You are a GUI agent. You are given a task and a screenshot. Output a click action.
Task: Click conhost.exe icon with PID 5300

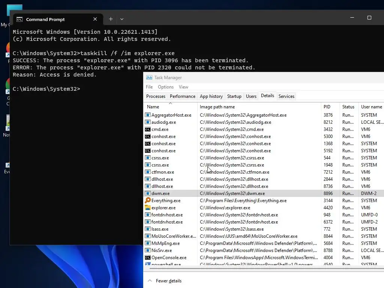tap(148, 136)
